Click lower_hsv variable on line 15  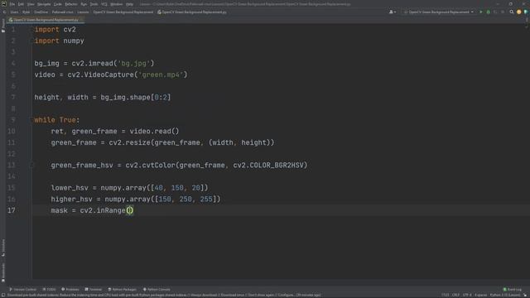click(70, 188)
